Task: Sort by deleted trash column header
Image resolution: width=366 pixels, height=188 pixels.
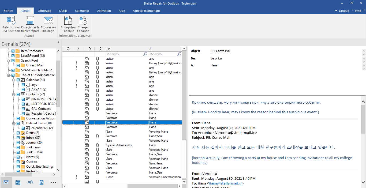Action: 68,49
